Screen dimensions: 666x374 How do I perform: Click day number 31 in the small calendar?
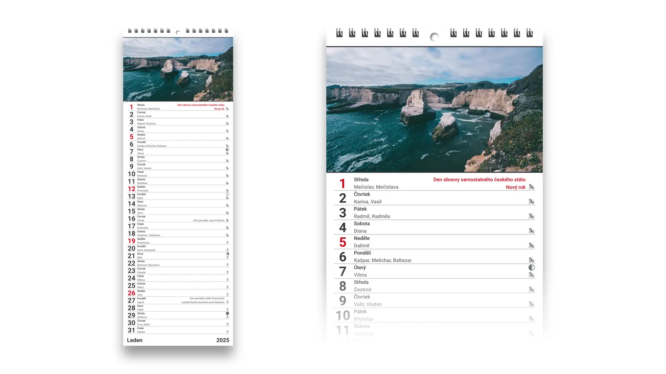132,330
